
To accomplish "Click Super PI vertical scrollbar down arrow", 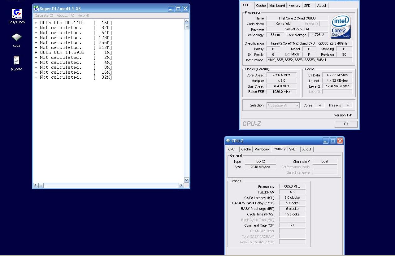I will point(186,180).
